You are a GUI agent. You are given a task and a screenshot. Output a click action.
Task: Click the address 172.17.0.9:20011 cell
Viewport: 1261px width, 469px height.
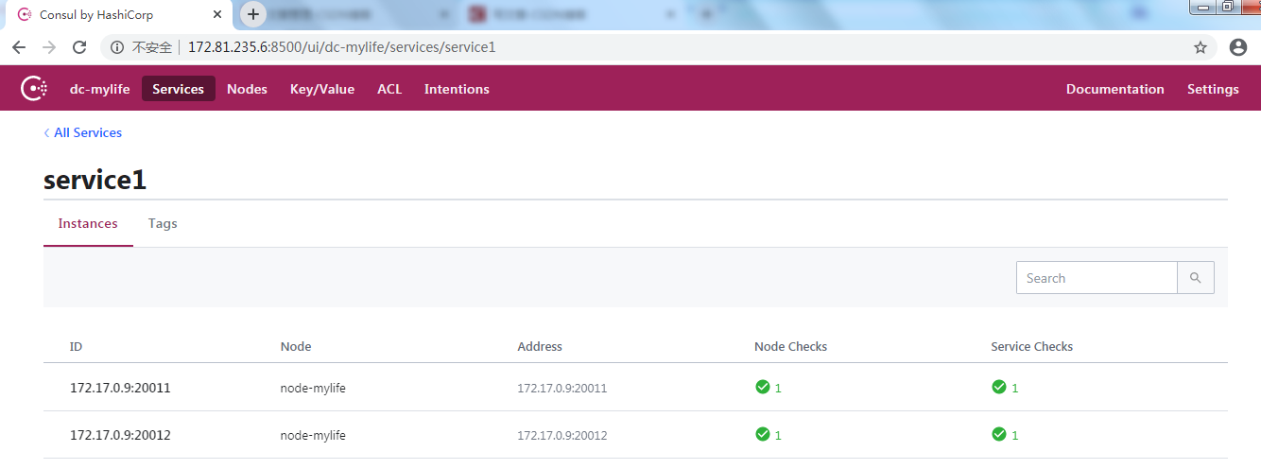(562, 388)
